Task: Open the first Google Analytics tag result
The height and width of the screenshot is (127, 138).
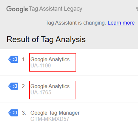Action: [50, 60]
